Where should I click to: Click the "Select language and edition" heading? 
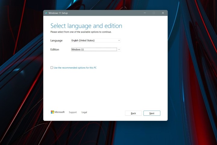pyautogui.click(x=86, y=26)
